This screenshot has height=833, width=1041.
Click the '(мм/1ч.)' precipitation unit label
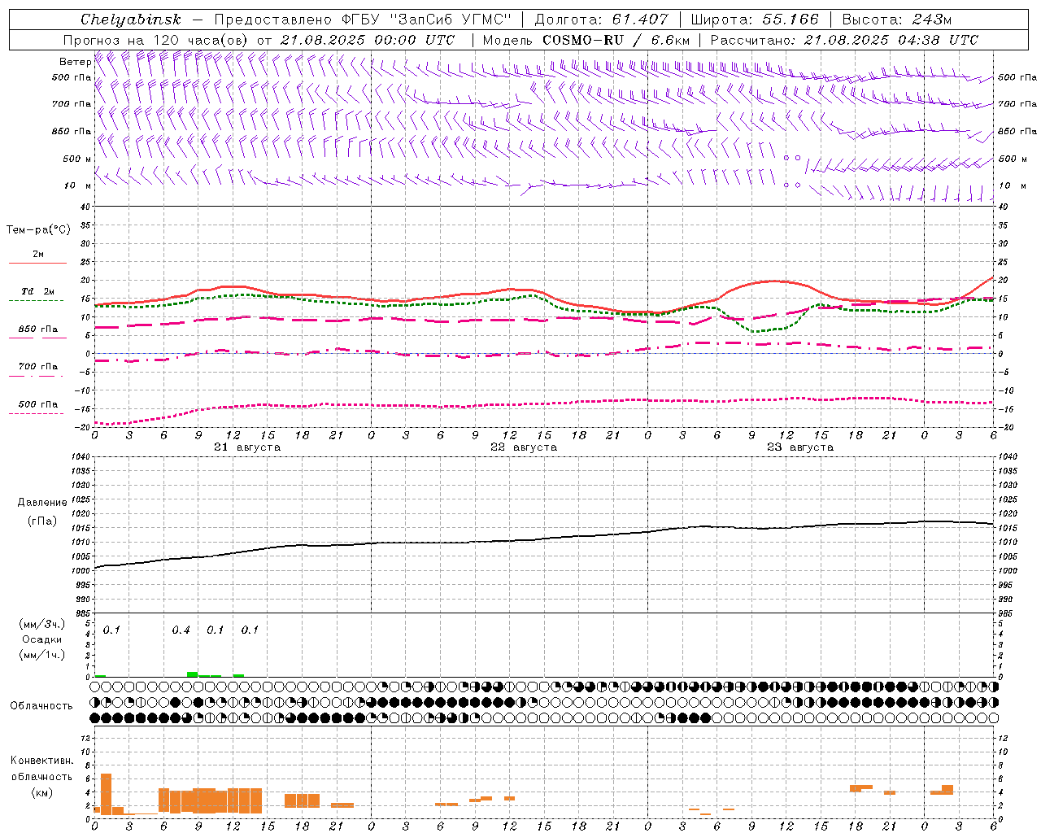(42, 655)
